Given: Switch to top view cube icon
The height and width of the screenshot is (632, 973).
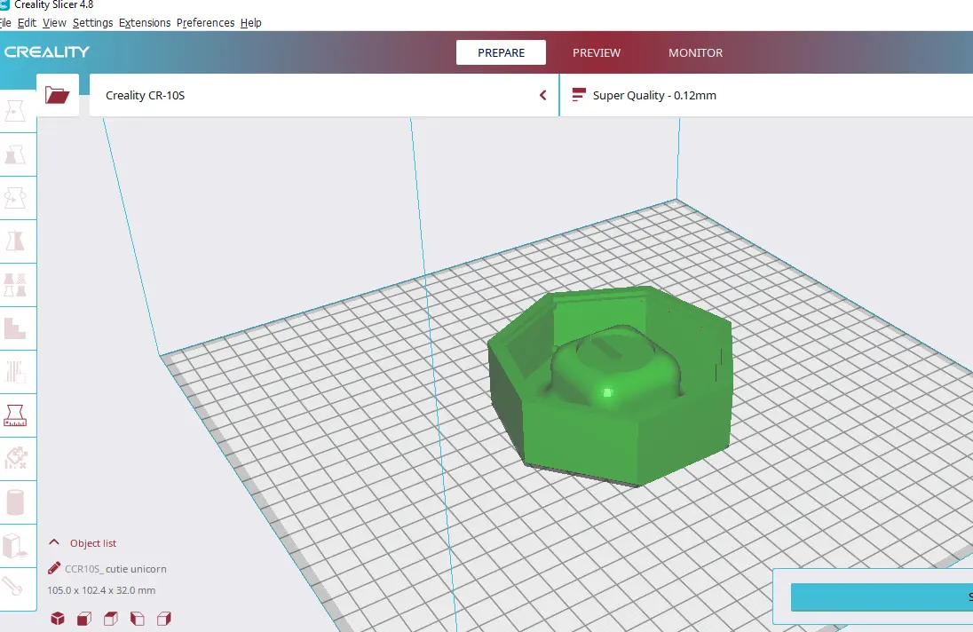Looking at the screenshot, I should coord(110,619).
